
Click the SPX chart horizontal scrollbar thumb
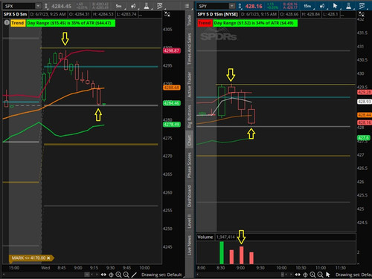[87, 275]
